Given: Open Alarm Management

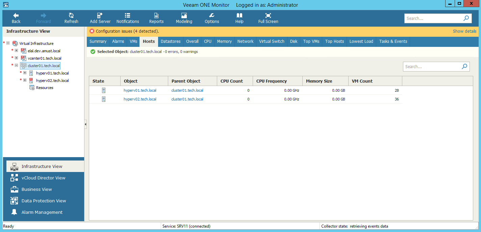Looking at the screenshot, I should pos(45,212).
